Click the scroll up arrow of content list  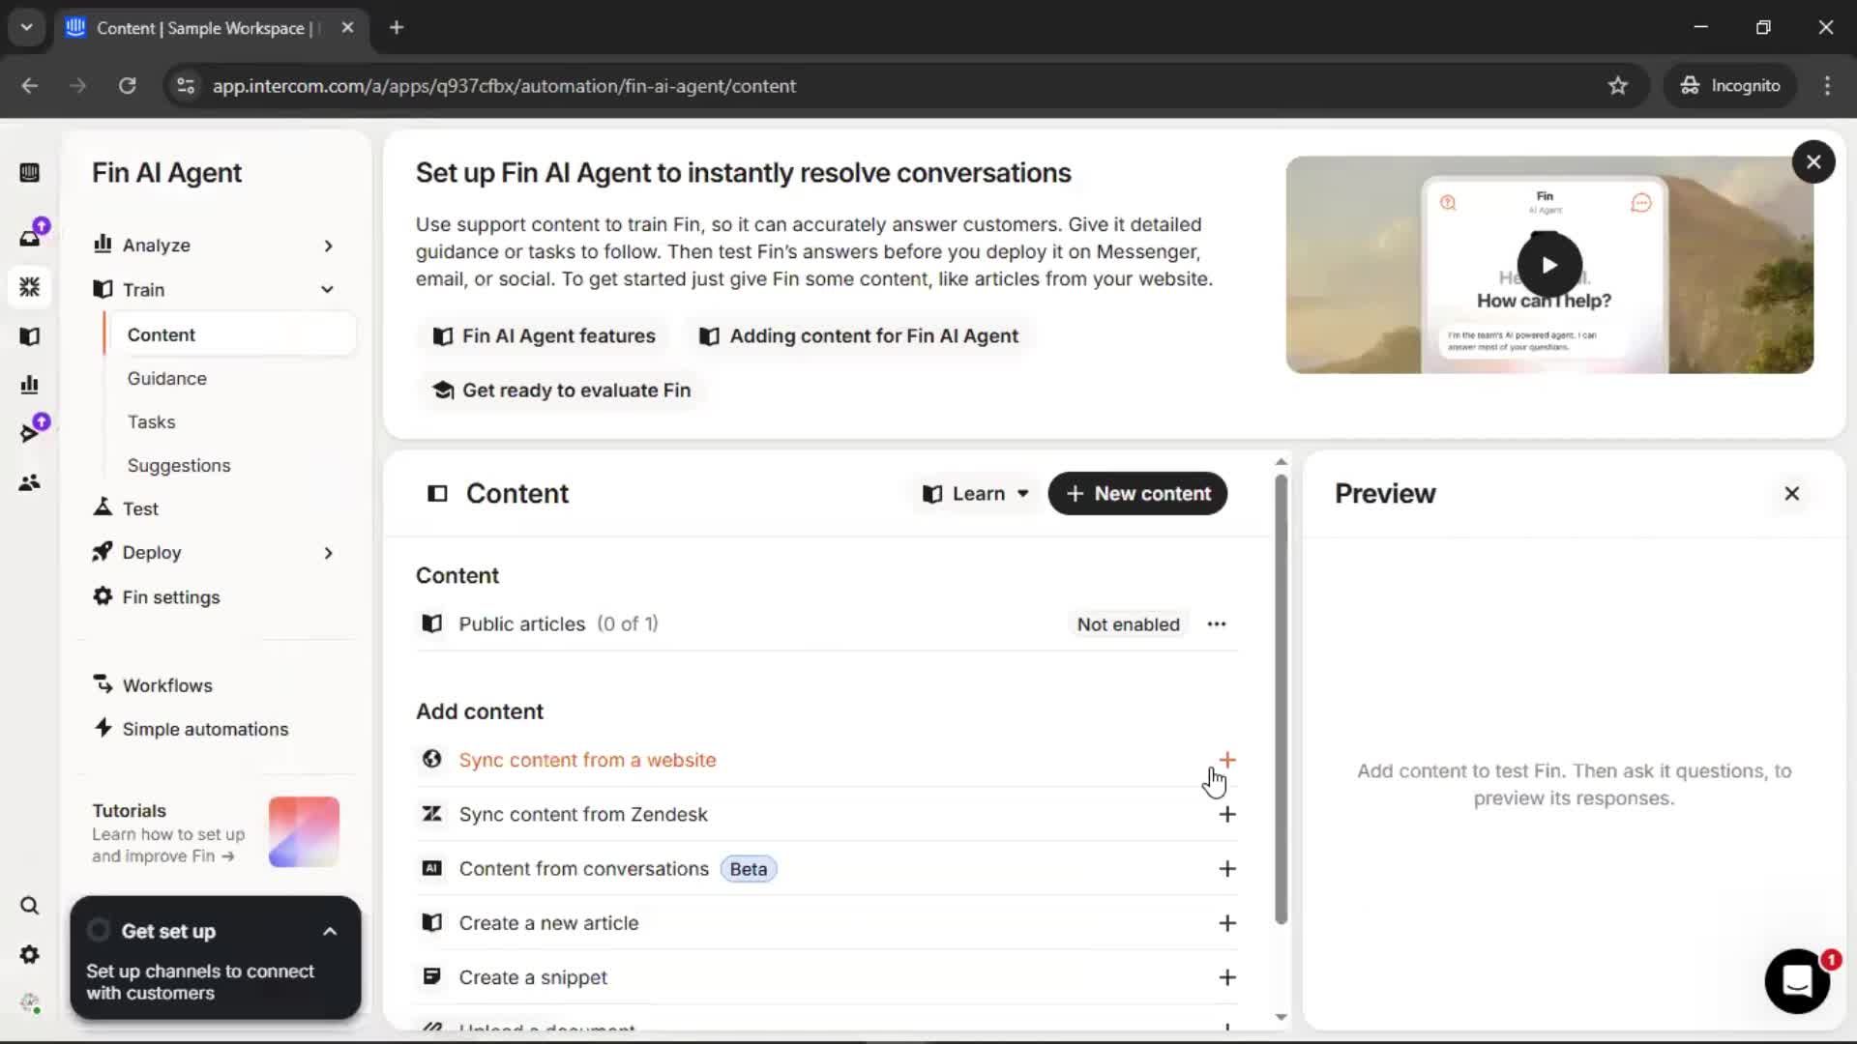(x=1281, y=462)
